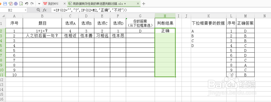
Task: Click the 序号 header cell in column A
Action: tap(14, 23)
